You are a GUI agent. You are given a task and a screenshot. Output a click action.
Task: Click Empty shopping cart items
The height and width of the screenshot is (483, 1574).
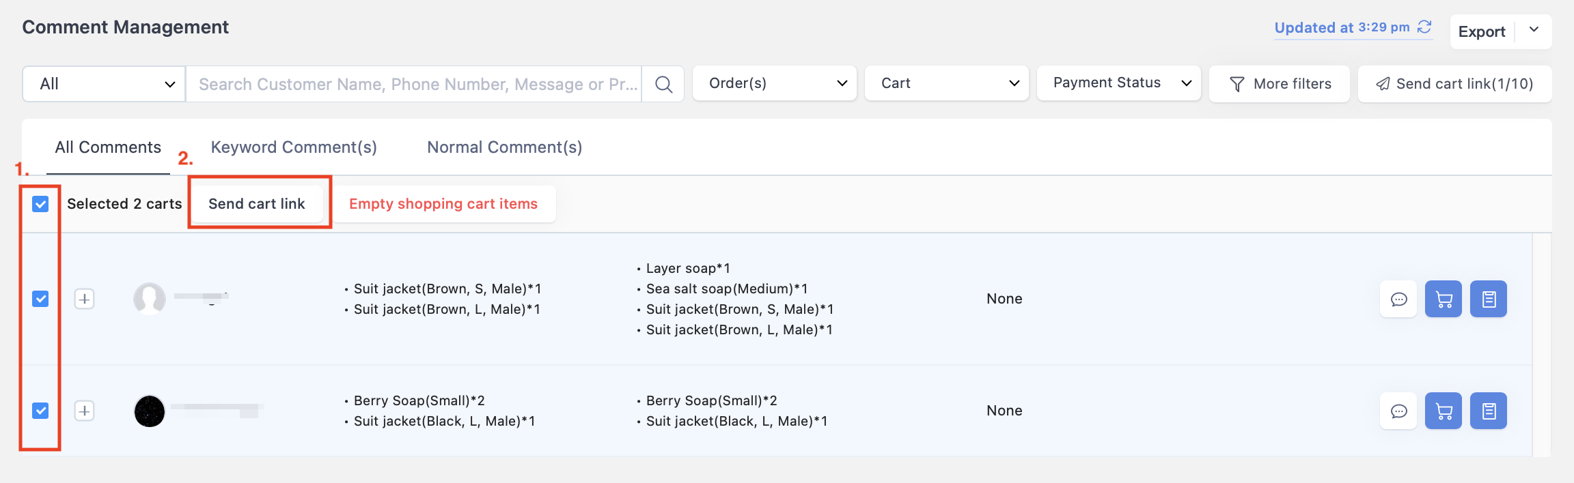pos(443,204)
